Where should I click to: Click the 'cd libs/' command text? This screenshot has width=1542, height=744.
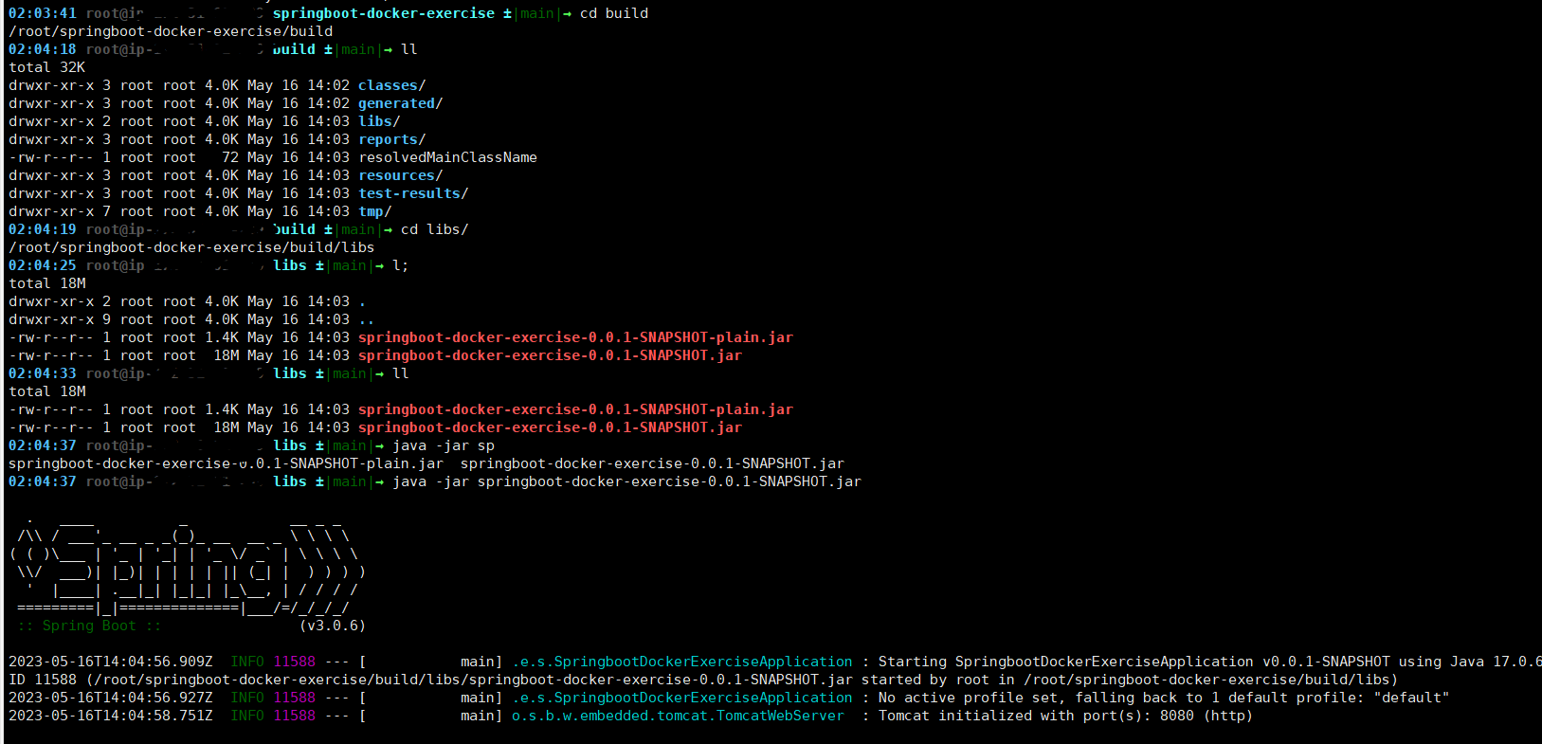coord(434,229)
